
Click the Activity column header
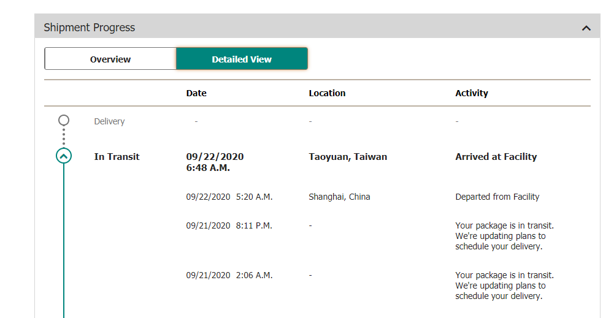pos(472,93)
